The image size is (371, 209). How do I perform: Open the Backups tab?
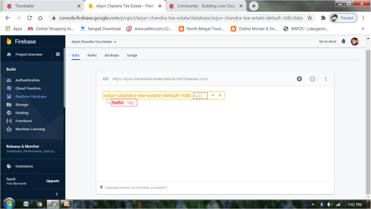[112, 55]
